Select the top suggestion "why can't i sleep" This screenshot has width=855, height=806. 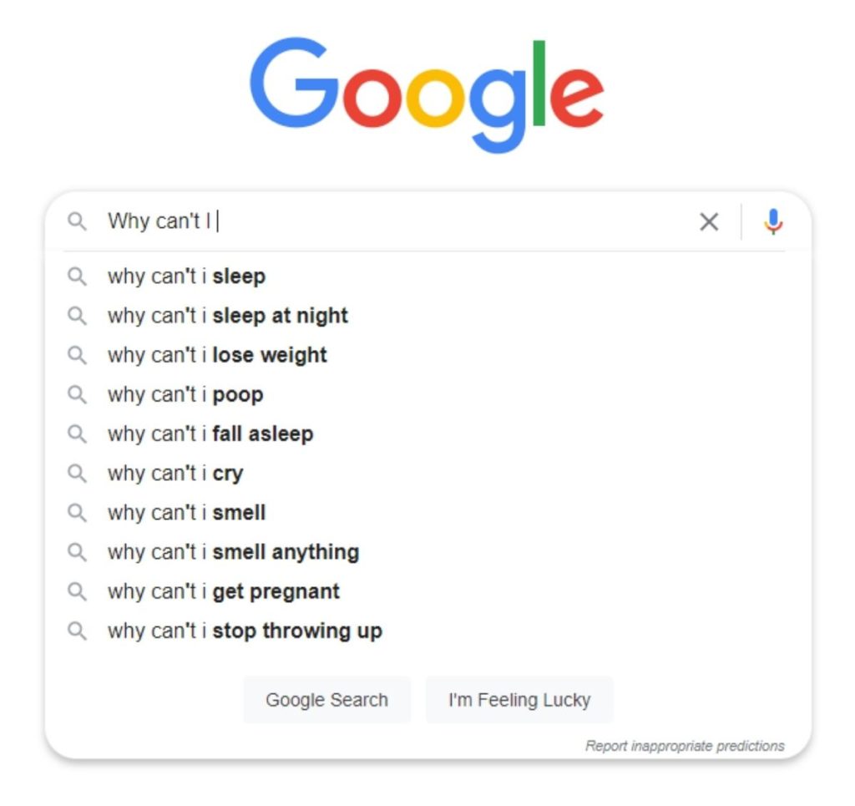(185, 276)
